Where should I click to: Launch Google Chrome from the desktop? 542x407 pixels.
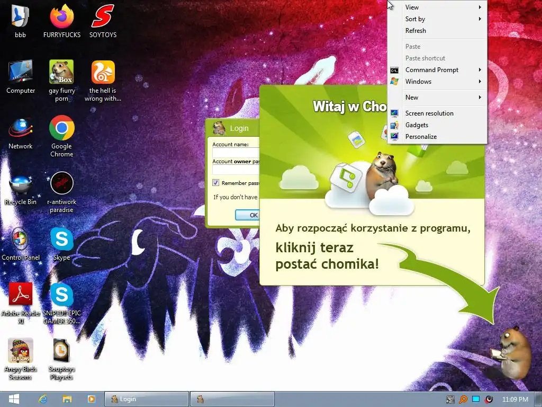61,136
